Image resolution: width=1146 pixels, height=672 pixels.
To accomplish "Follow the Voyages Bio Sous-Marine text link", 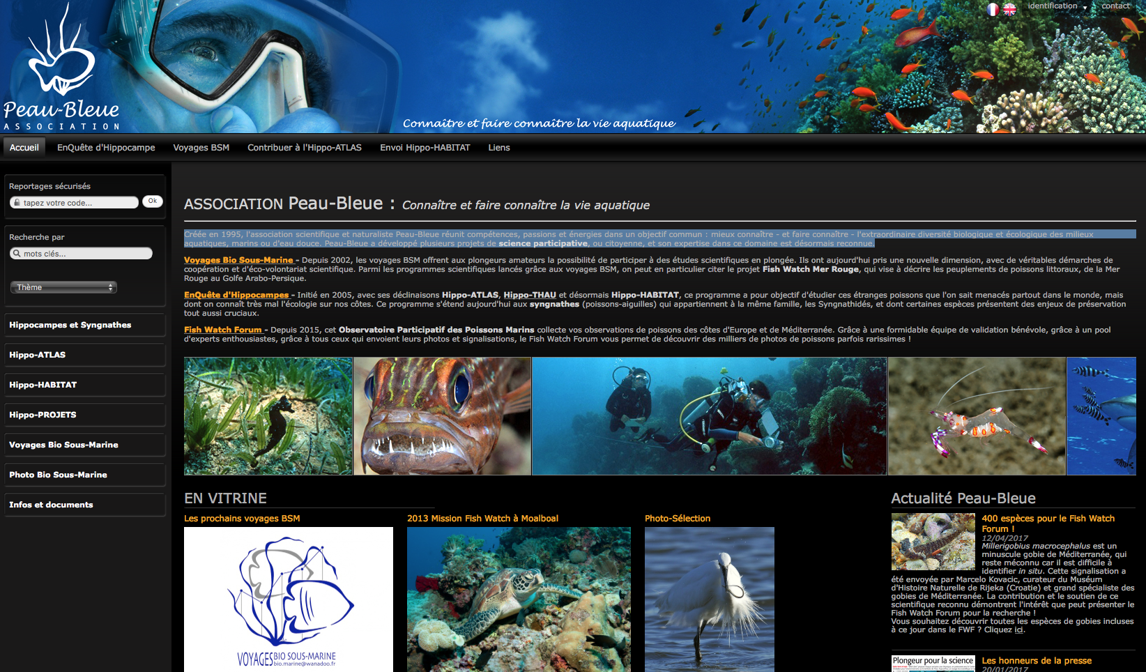I will click(239, 260).
